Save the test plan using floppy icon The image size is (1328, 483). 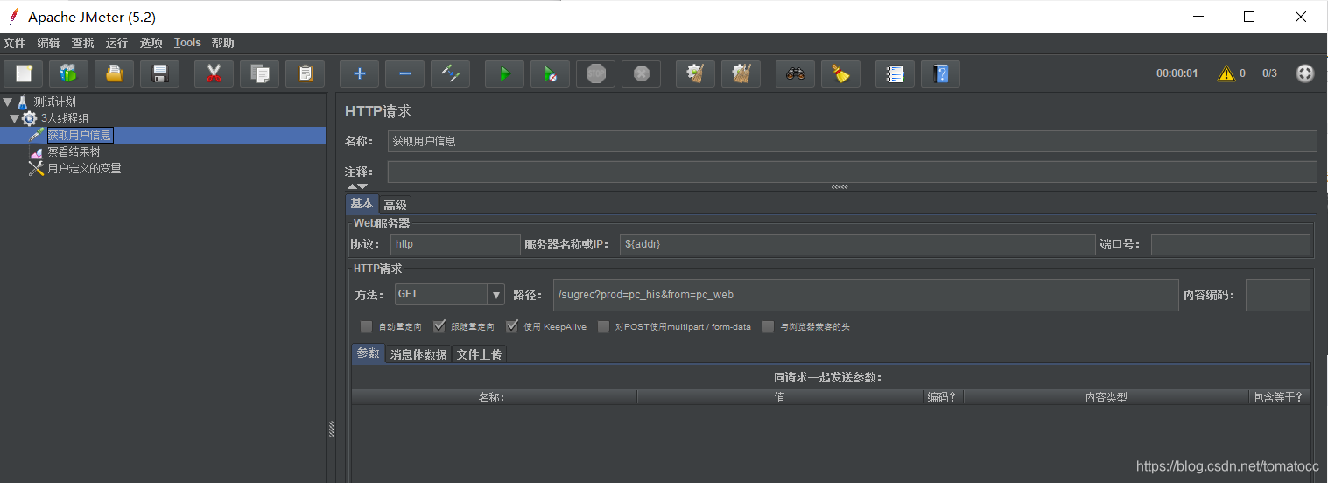click(x=160, y=73)
